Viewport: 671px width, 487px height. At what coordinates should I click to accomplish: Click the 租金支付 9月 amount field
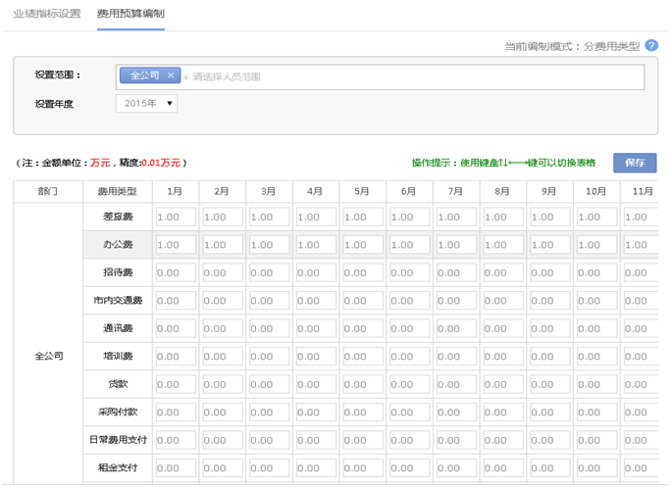(x=550, y=467)
